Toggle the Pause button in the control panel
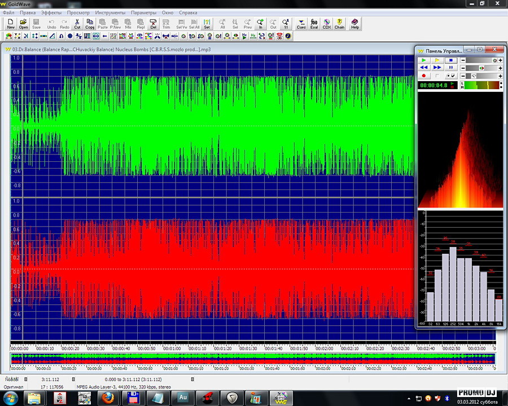Image resolution: width=508 pixels, height=406 pixels. [451, 68]
